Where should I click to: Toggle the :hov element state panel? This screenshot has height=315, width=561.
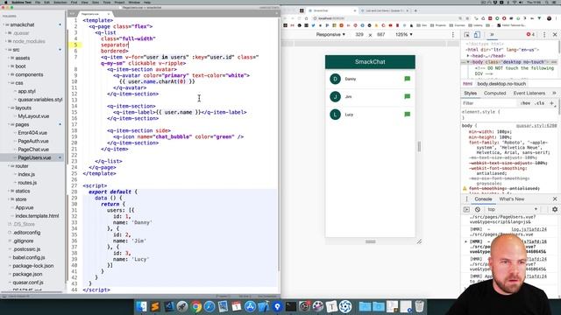[525, 103]
